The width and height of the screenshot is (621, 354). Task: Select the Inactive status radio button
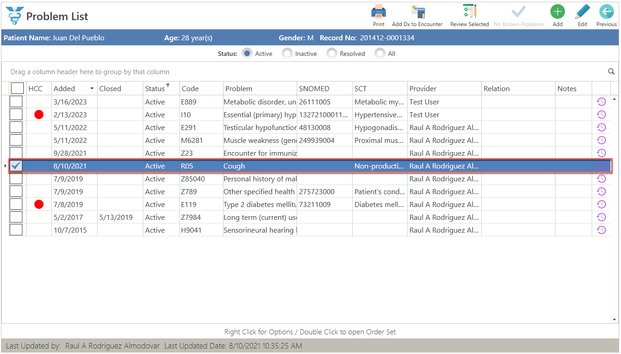[287, 53]
